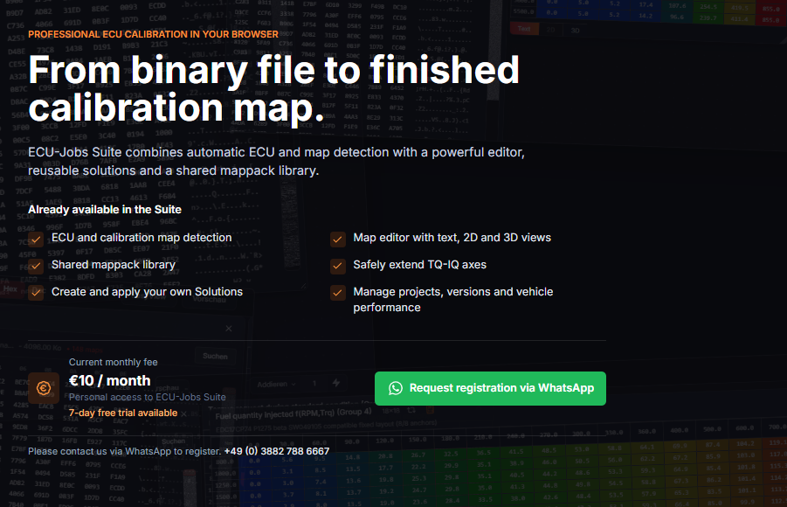Click checkmark beside Map editor with text views
Image resolution: width=787 pixels, height=507 pixels.
[338, 240]
